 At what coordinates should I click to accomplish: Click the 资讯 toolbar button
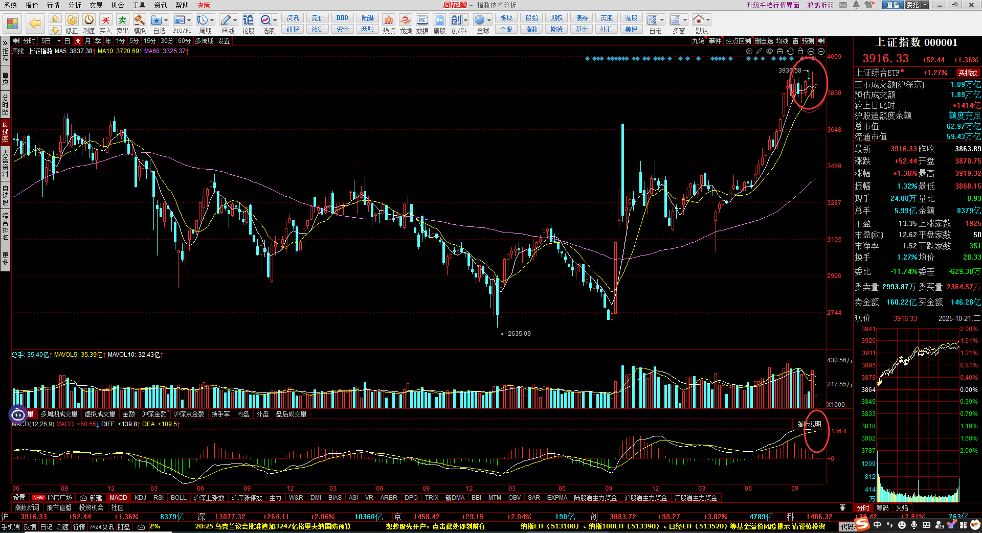(x=293, y=18)
